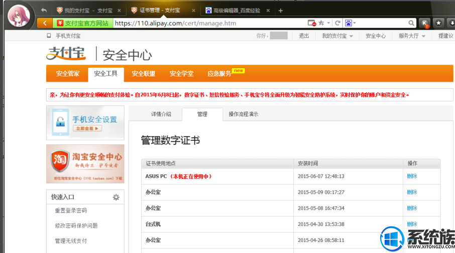Click 删除 for the ASUS PC certificate
This screenshot has height=253, width=455.
pos(412,176)
